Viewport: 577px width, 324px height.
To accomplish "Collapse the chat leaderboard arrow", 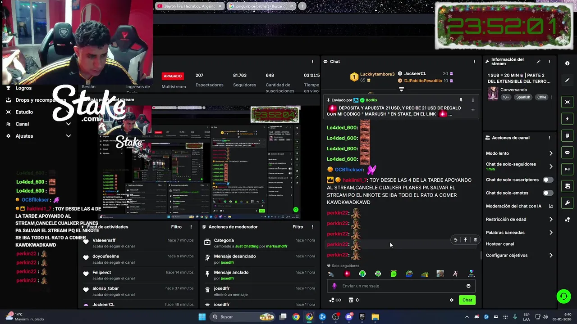I will coord(401,89).
